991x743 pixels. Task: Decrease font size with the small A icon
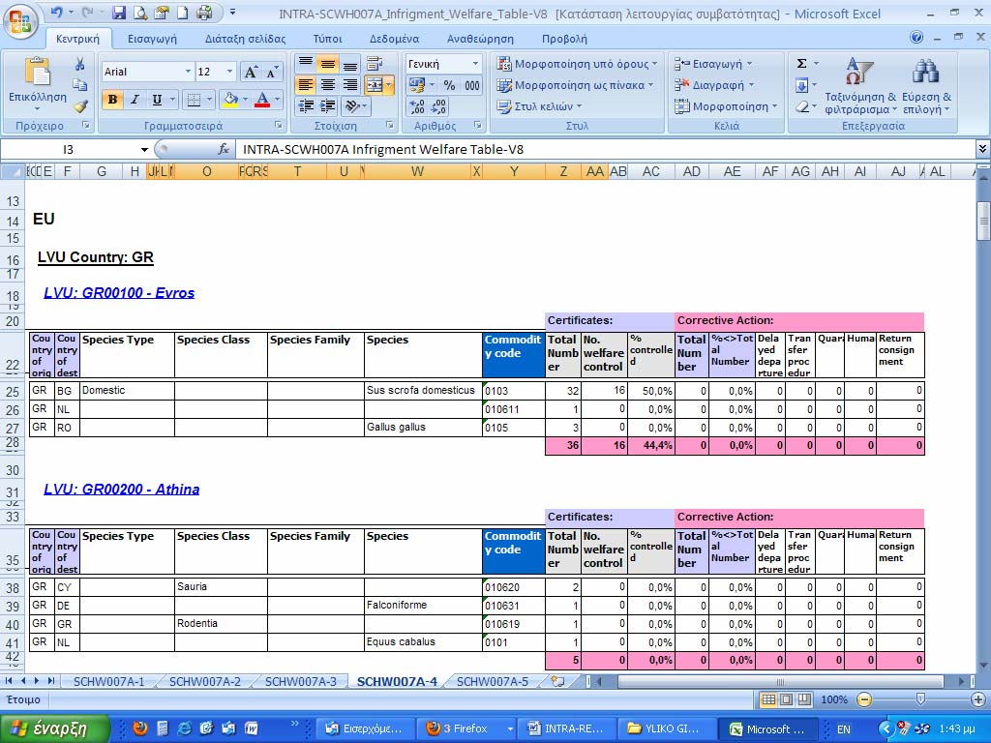click(x=272, y=72)
